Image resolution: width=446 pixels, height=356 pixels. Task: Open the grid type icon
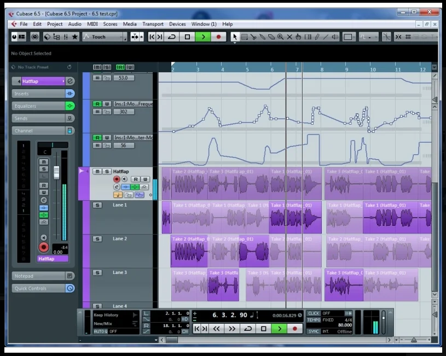coord(408,37)
